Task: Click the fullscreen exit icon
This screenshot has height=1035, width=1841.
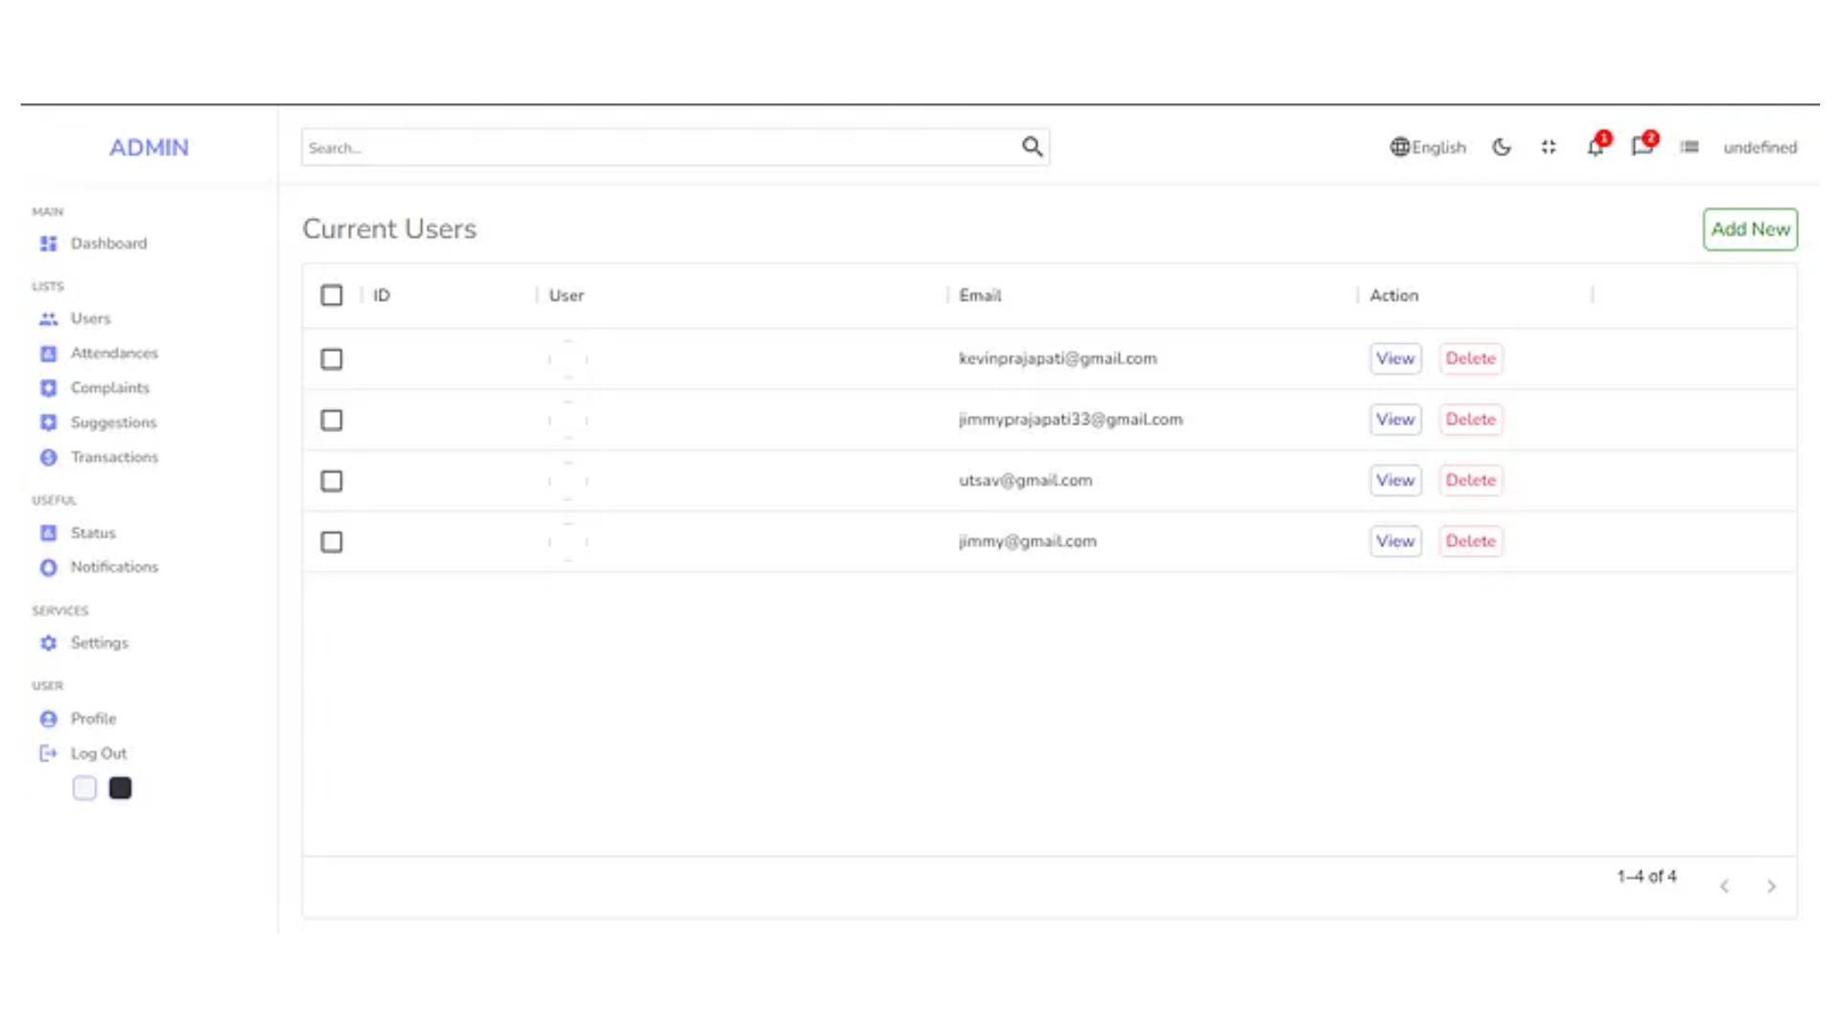Action: (1549, 148)
